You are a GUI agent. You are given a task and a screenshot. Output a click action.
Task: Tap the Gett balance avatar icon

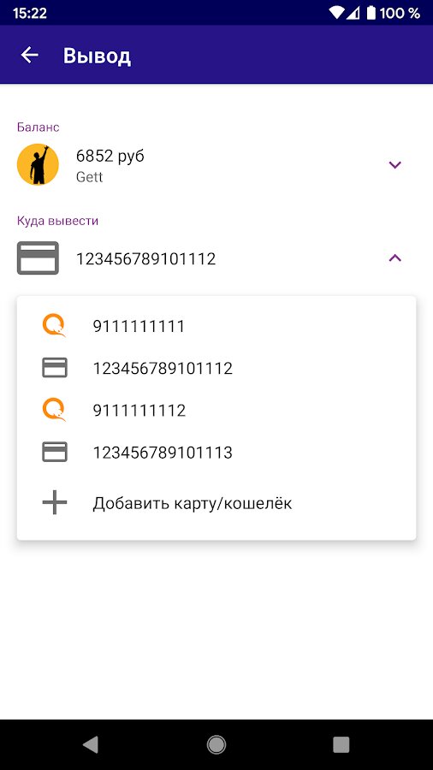point(38,164)
